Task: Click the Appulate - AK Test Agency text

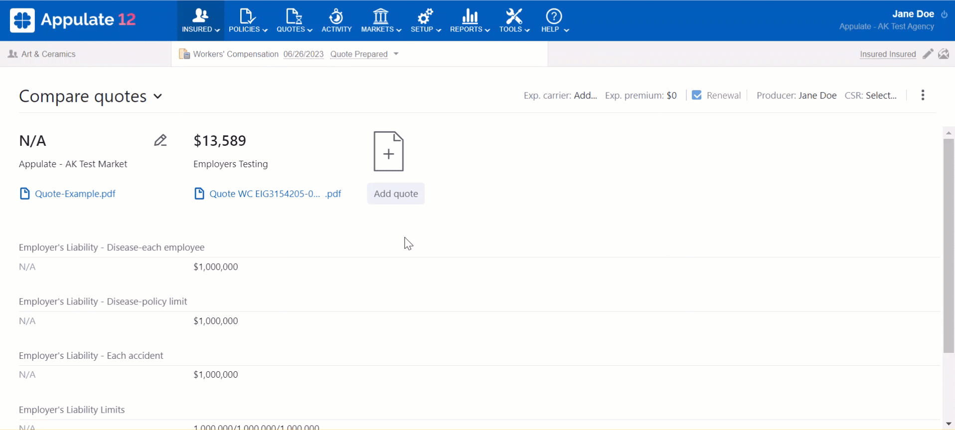Action: pos(886,26)
